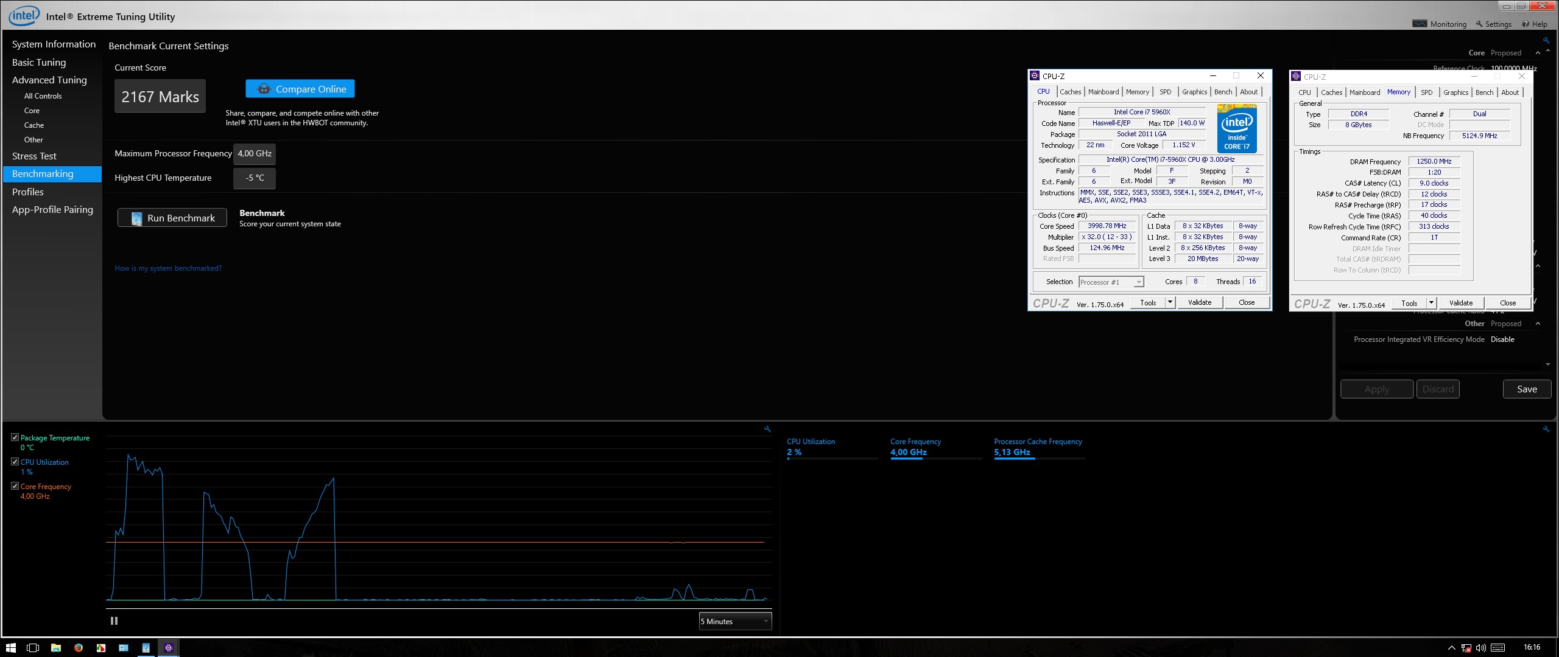The image size is (1559, 657).
Task: Click the Instructions field in CPU-Z
Action: 1170,196
